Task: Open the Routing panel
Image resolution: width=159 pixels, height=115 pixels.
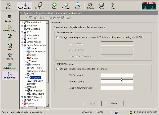Action: [x=10, y=56]
